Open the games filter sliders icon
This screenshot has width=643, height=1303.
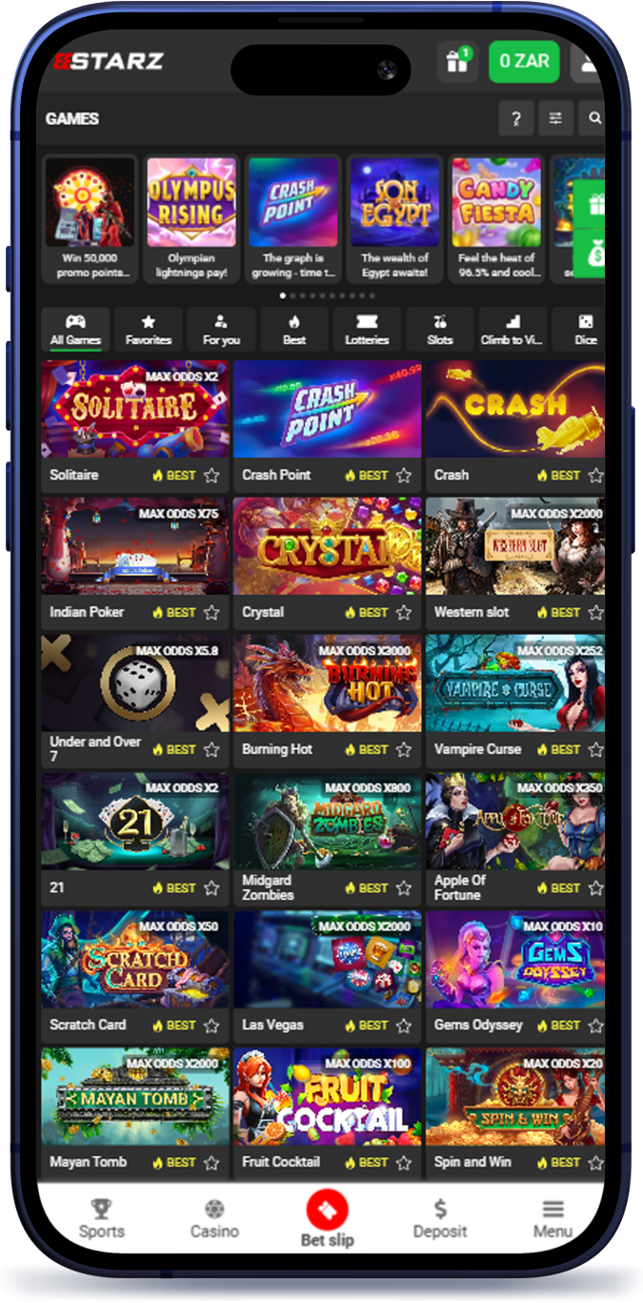click(x=554, y=119)
